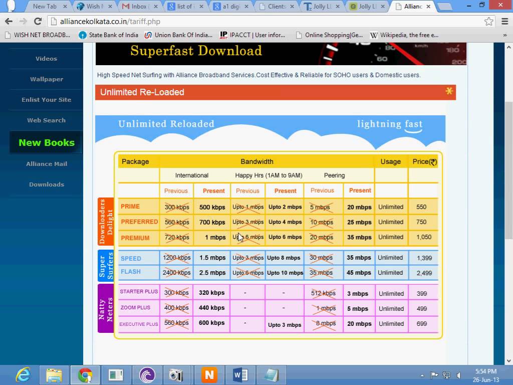Open File Explorer from the taskbar
513x385 pixels.
(x=54, y=375)
